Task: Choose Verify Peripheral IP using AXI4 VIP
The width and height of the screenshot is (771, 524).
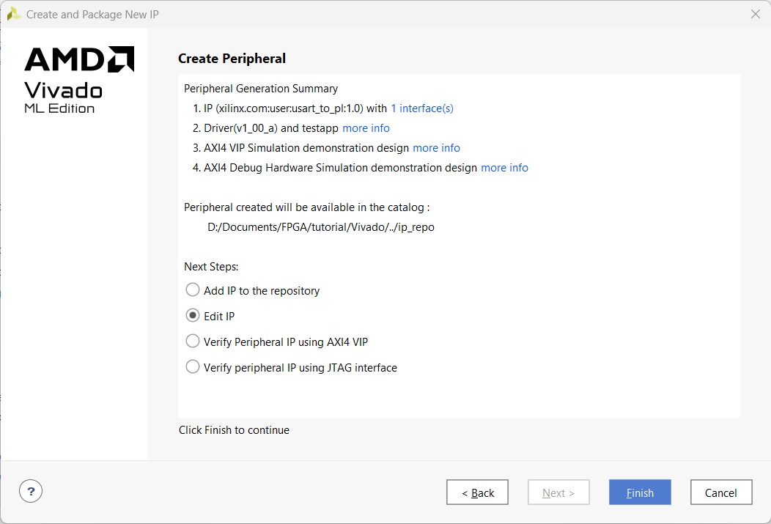Action: [x=192, y=341]
